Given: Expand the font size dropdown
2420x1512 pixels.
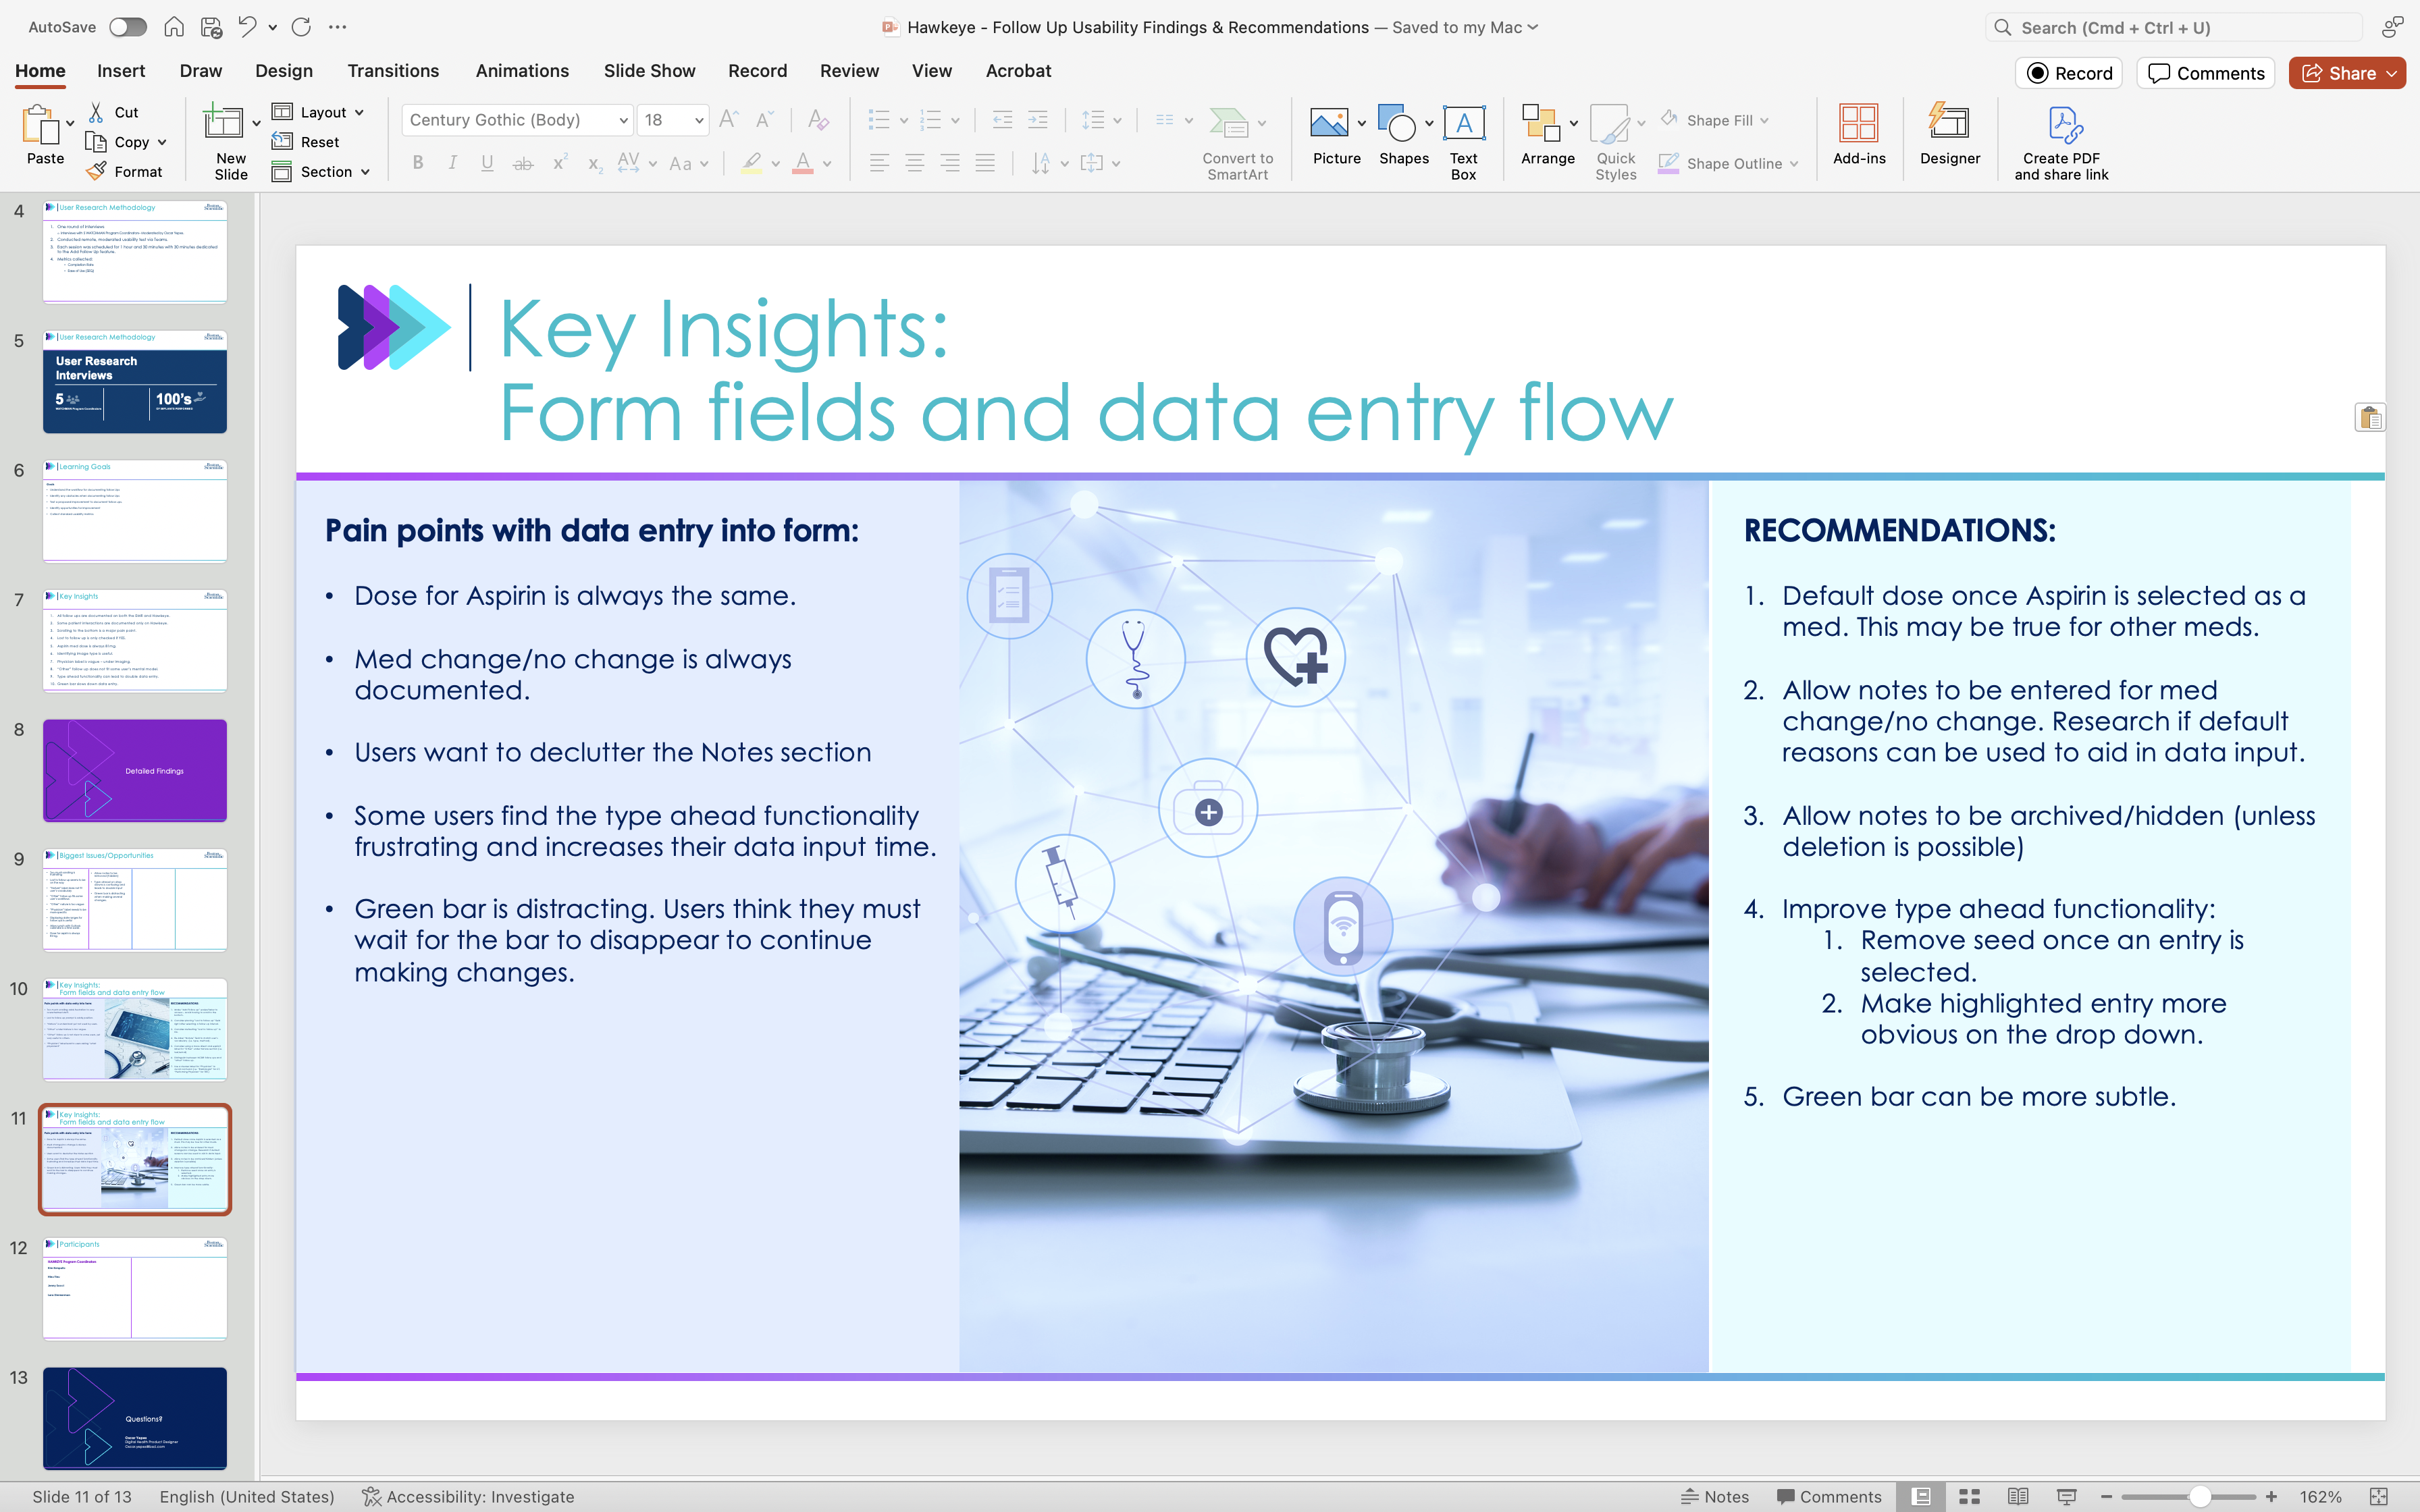Looking at the screenshot, I should 699,120.
